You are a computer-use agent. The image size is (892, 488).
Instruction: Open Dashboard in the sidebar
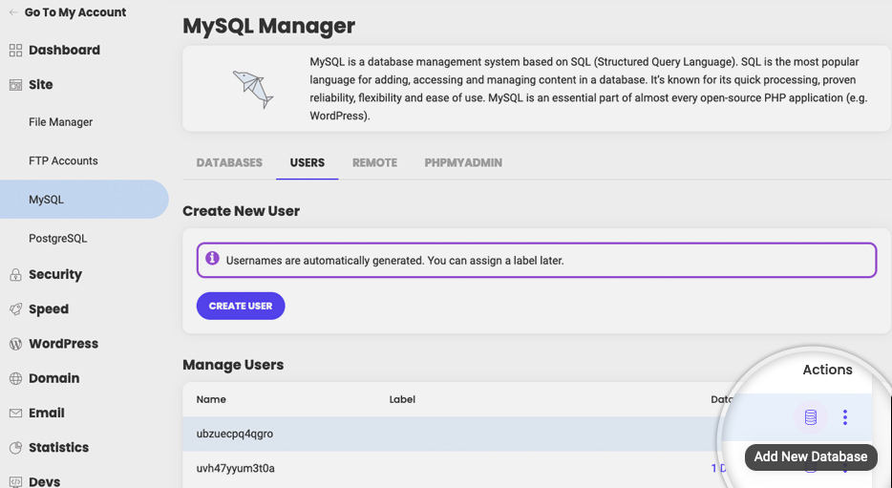pyautogui.click(x=64, y=50)
